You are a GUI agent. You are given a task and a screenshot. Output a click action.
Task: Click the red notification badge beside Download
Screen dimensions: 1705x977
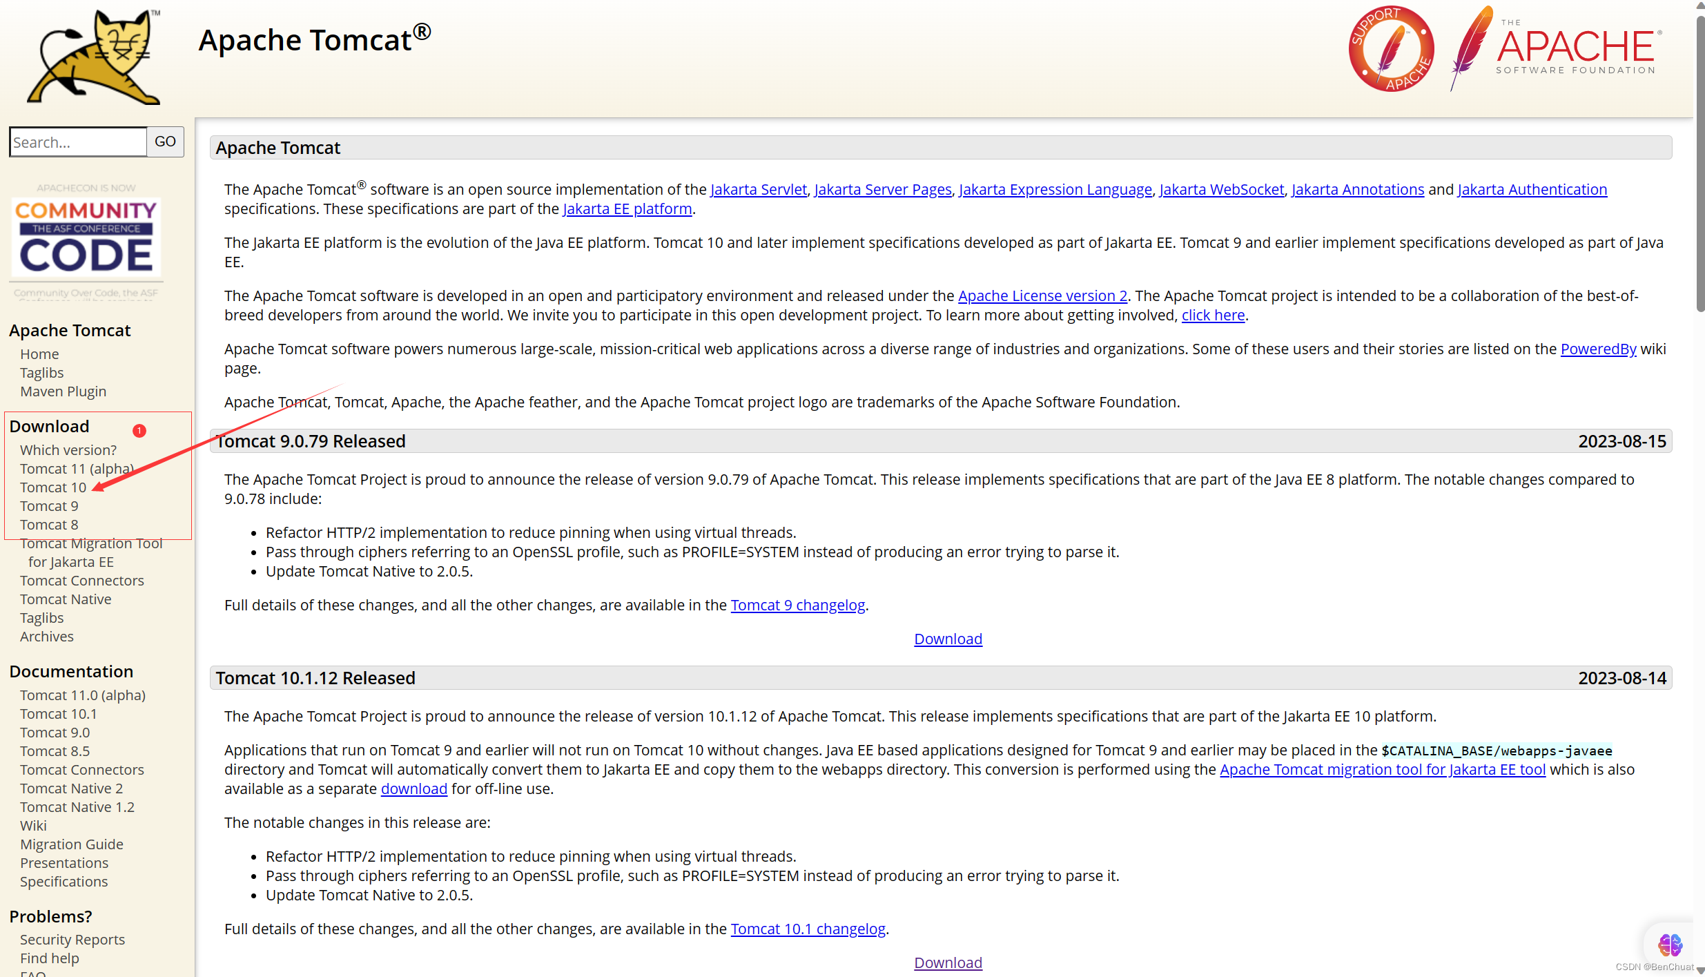click(139, 431)
